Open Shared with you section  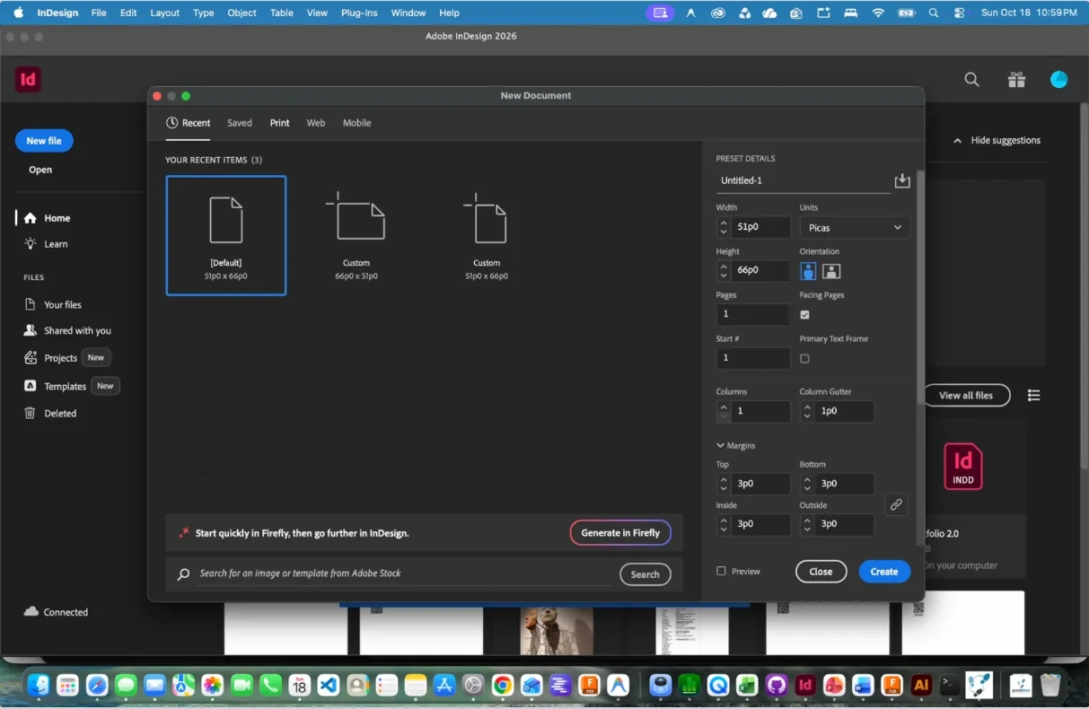(67, 330)
